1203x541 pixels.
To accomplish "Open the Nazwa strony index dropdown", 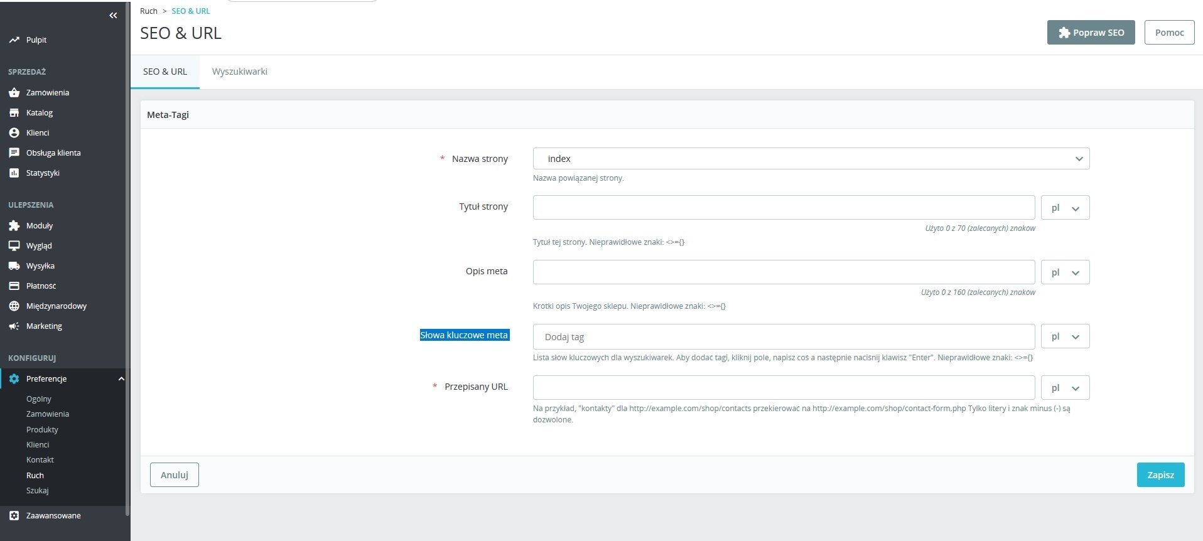I will (x=811, y=158).
